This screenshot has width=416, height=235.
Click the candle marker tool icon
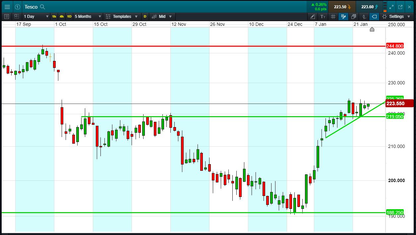coord(364,16)
